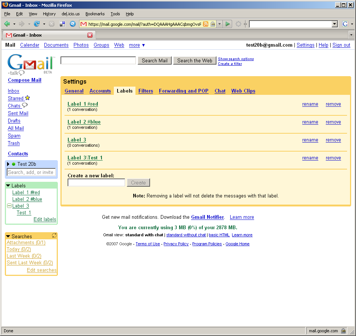
Task: Rename the 'Label 1 #red' label
Action: [310, 104]
